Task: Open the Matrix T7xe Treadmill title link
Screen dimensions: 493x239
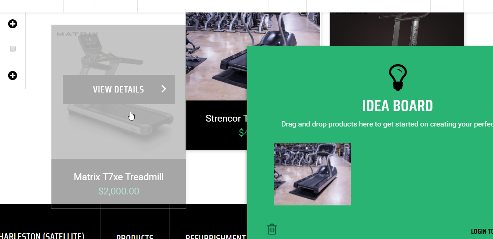Action: pyautogui.click(x=119, y=177)
